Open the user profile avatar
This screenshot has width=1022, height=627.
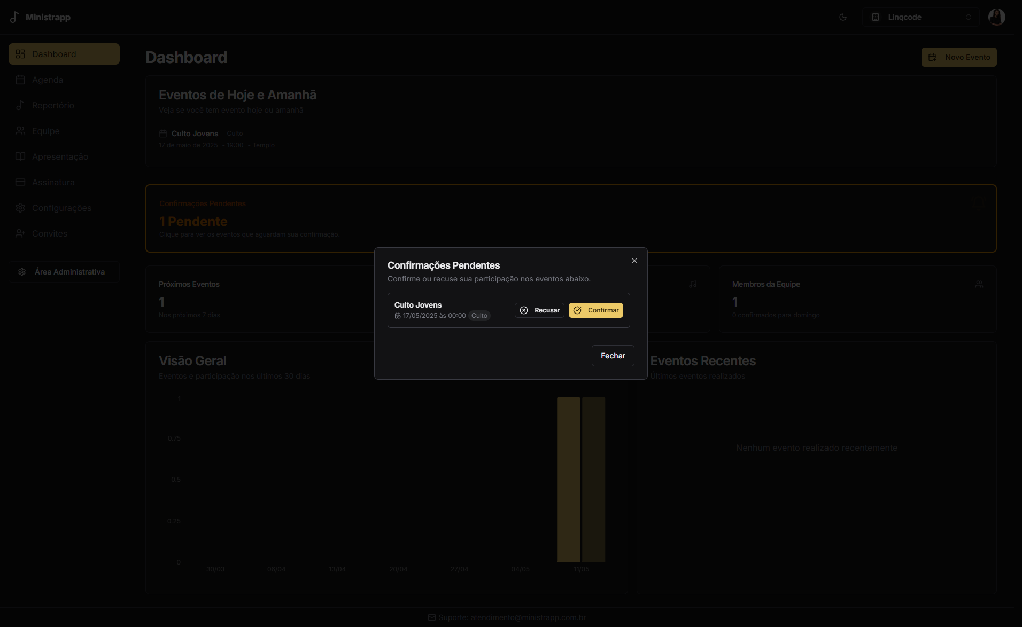996,17
